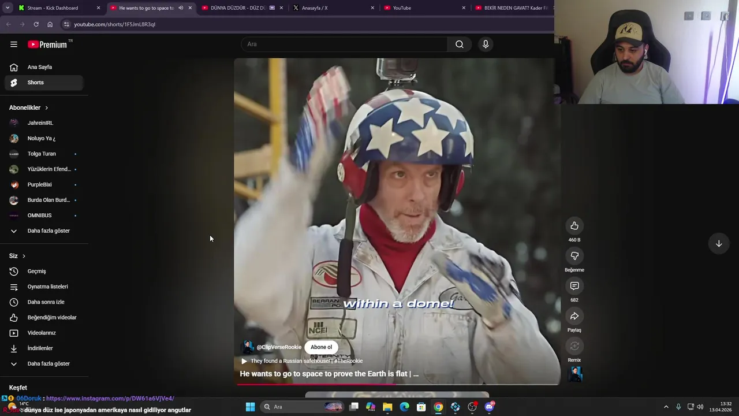Click the browser home button
Screen dimensions: 739x416
pyautogui.click(x=50, y=24)
